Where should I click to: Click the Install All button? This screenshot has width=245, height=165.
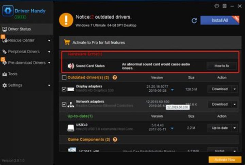click(x=220, y=20)
